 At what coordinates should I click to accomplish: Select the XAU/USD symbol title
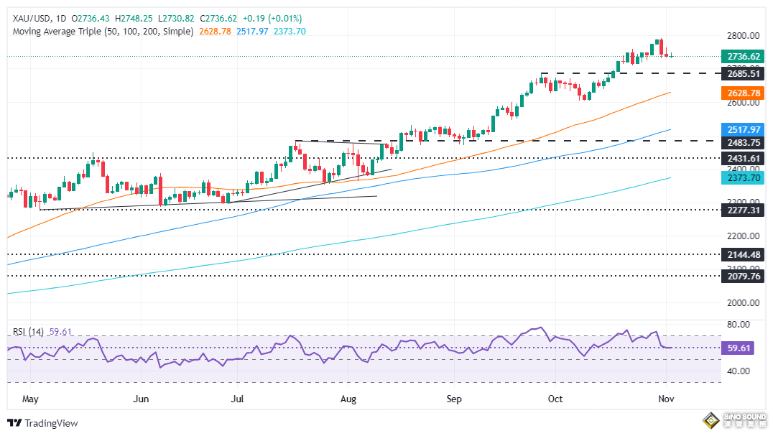30,18
